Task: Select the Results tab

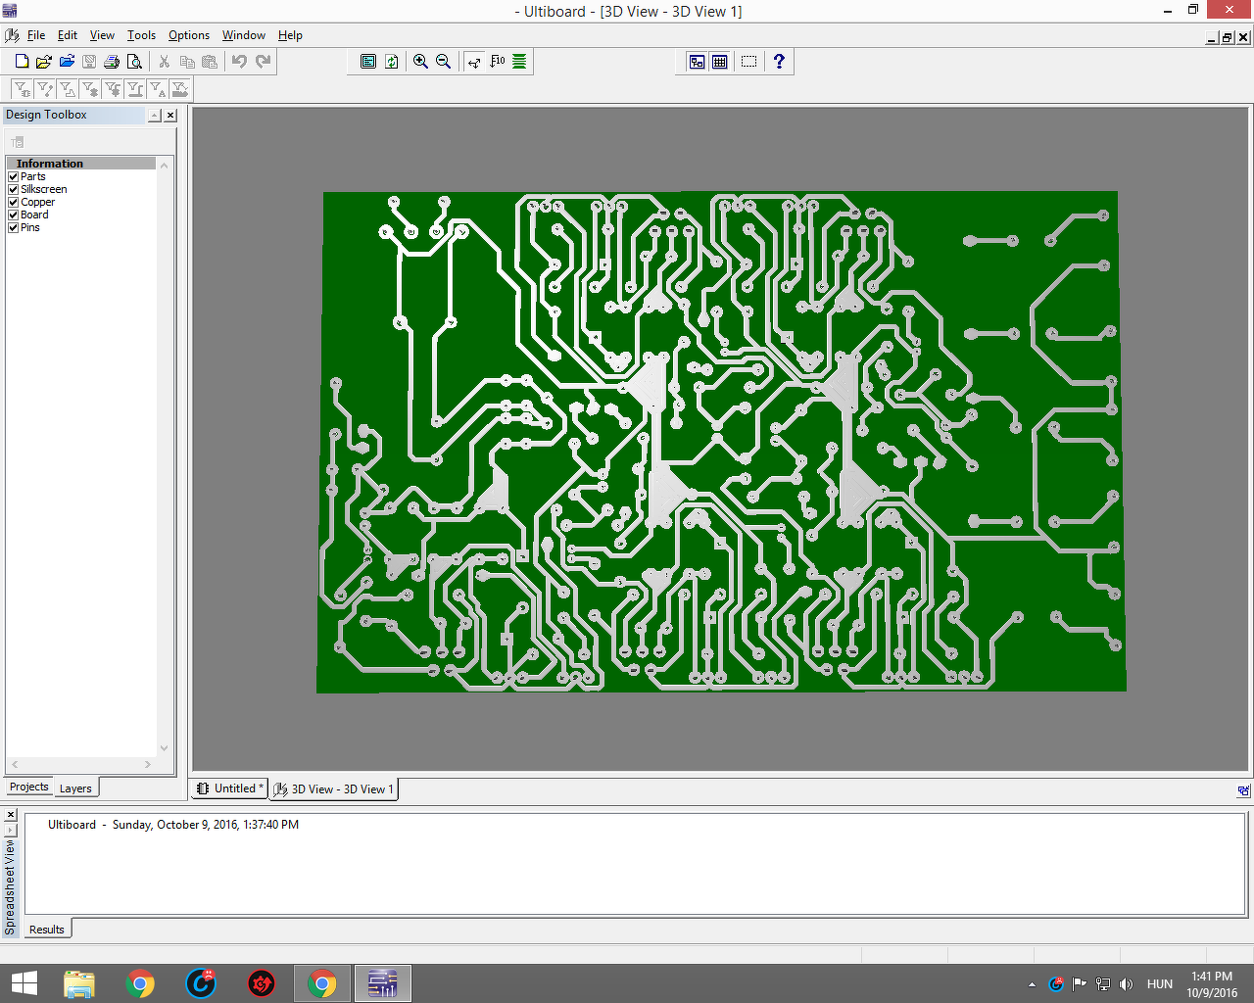Action: (47, 930)
